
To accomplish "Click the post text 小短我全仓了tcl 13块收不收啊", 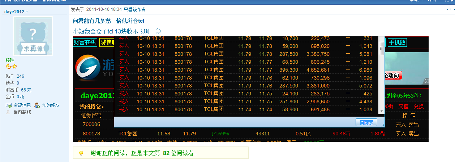I will 111,31.
